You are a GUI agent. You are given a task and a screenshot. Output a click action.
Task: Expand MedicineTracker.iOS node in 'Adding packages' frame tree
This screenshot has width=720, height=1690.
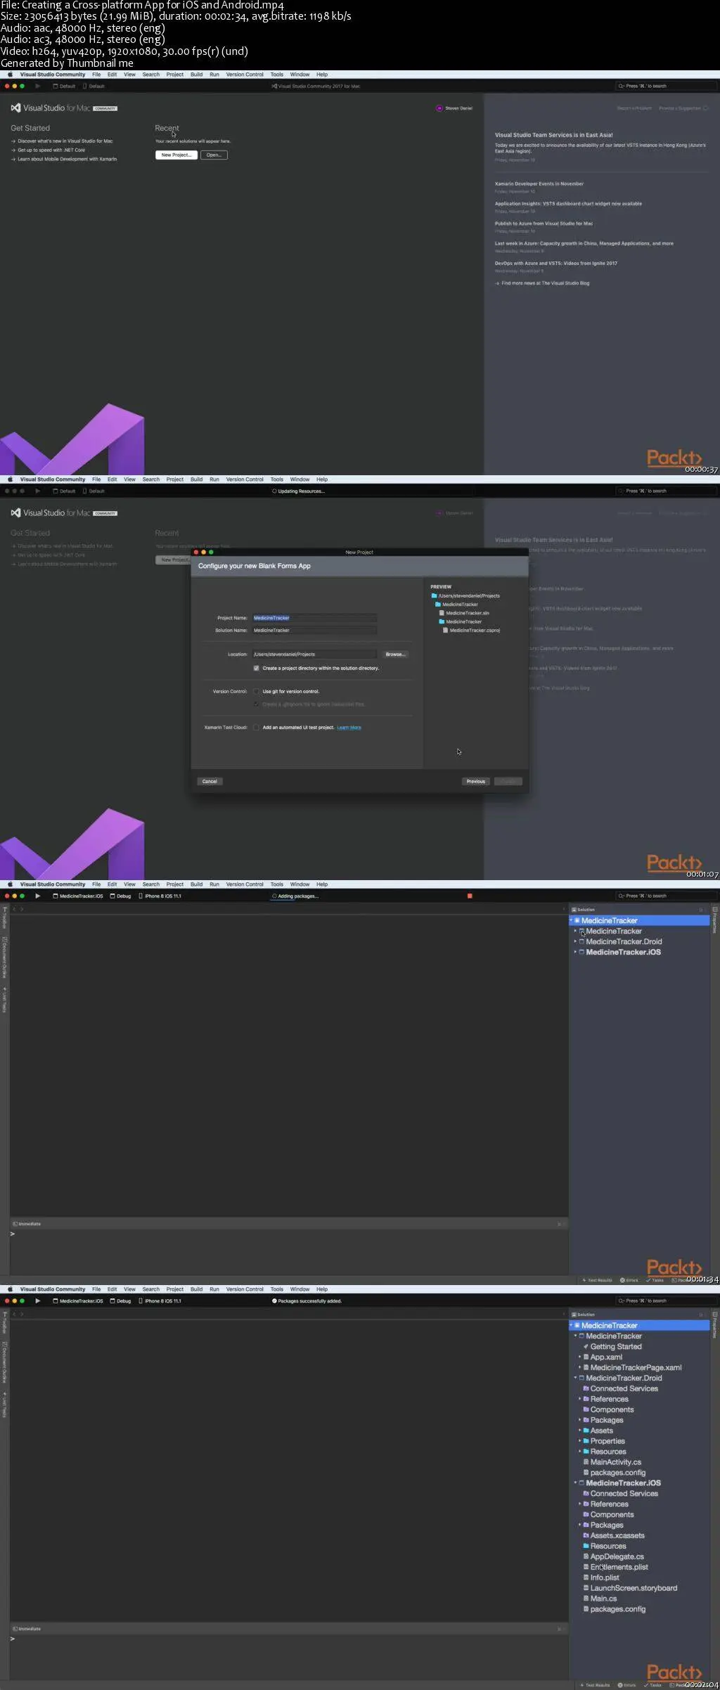575,952
